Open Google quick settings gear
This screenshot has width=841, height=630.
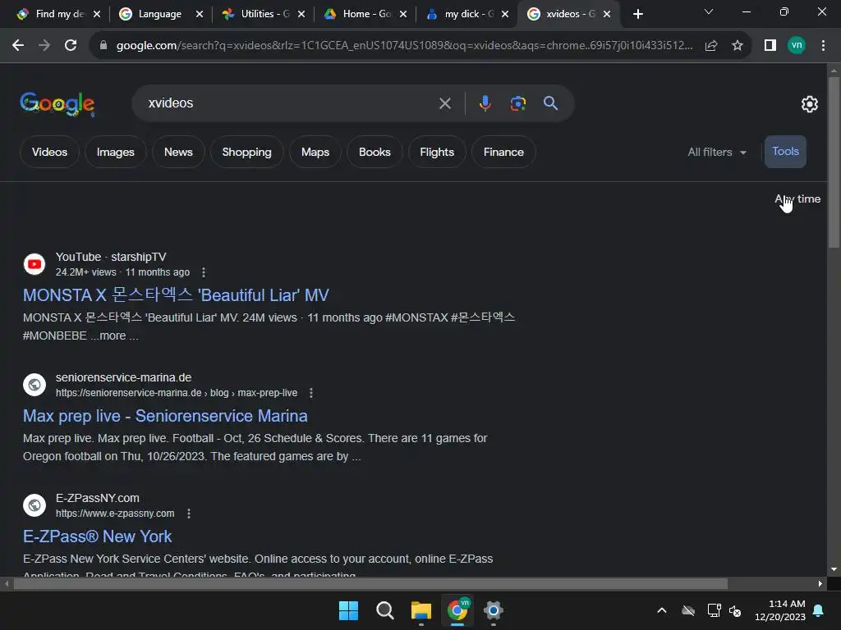(809, 104)
